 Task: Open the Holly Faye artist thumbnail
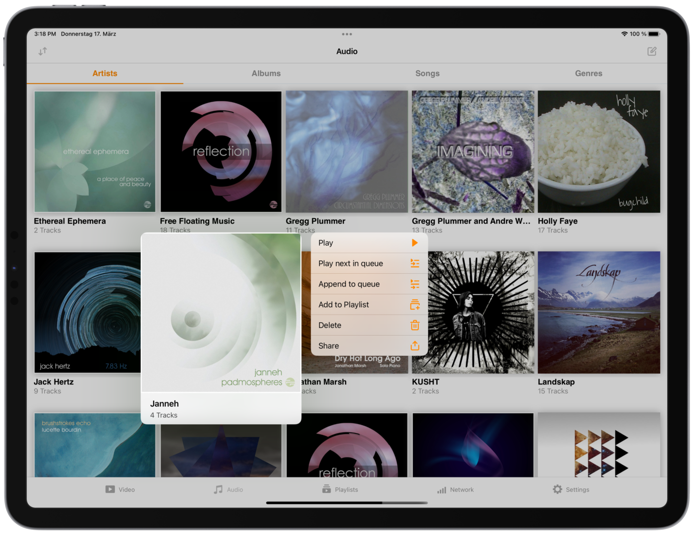click(x=599, y=152)
